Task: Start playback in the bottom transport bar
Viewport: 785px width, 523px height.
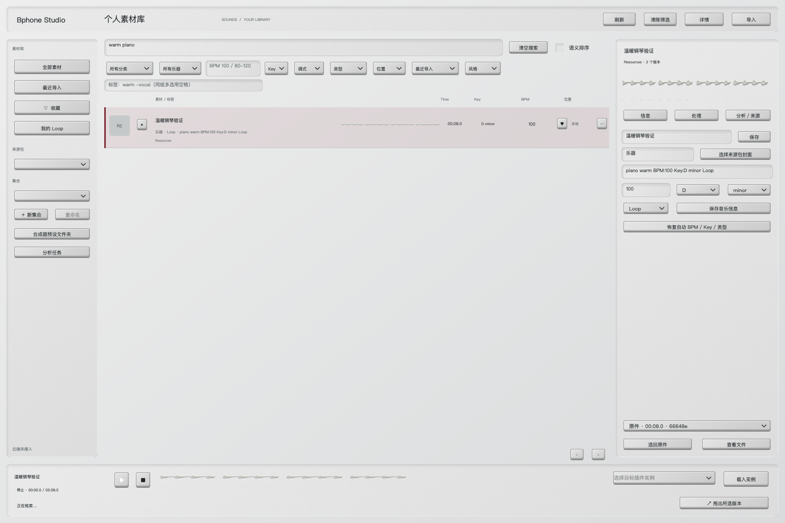Action: coord(122,480)
